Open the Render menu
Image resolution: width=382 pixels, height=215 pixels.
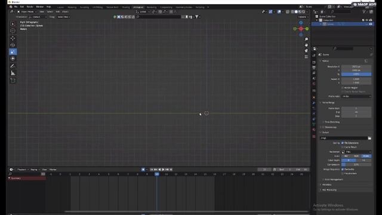pos(30,7)
